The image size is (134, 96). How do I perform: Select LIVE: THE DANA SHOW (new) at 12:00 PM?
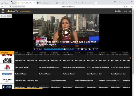coord(98,67)
